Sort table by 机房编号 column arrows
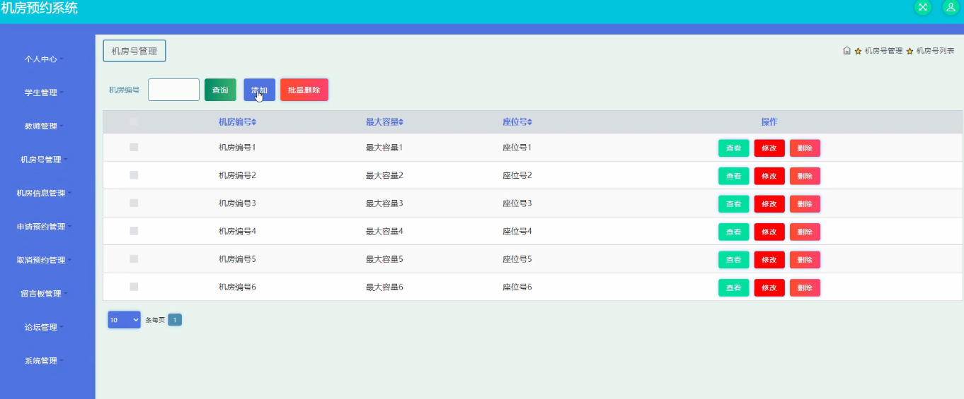964x399 pixels. point(254,122)
